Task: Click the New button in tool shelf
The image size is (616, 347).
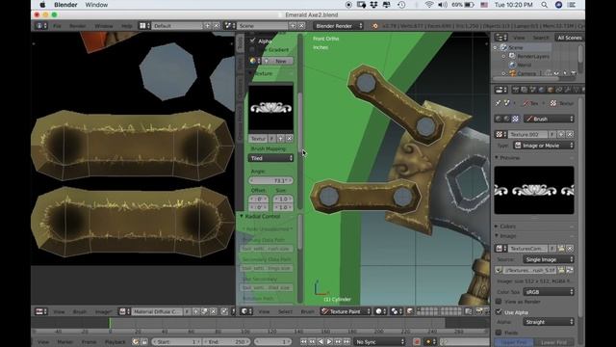Action: [278, 61]
